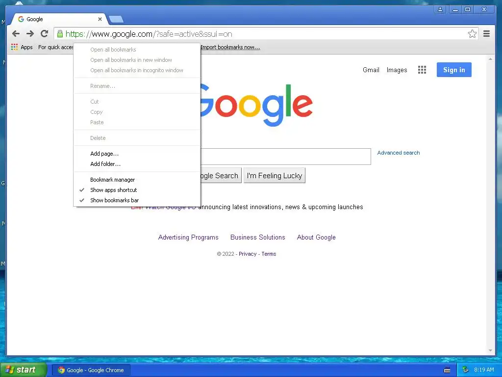Click Open all bookmarks in incognito window
The height and width of the screenshot is (377, 502).
click(x=137, y=70)
